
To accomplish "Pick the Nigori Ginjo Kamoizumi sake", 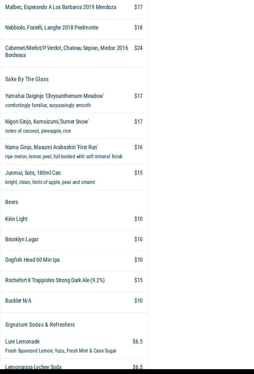I will [47, 122].
